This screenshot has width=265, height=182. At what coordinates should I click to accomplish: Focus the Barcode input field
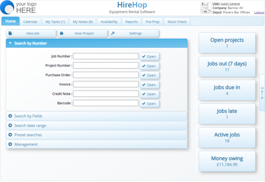point(106,103)
